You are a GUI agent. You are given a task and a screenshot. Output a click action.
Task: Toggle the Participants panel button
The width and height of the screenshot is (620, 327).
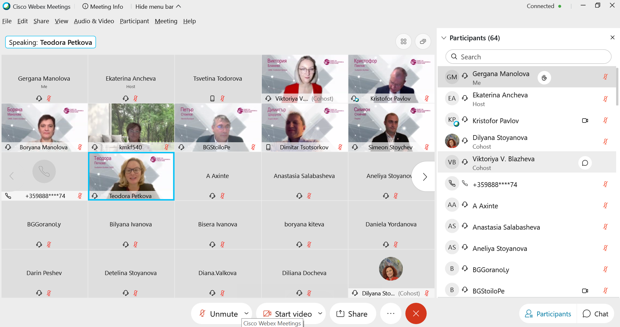[548, 314]
